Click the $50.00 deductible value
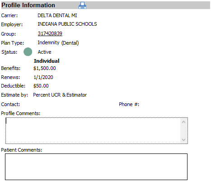The height and width of the screenshot is (181, 211). pyautogui.click(x=41, y=86)
